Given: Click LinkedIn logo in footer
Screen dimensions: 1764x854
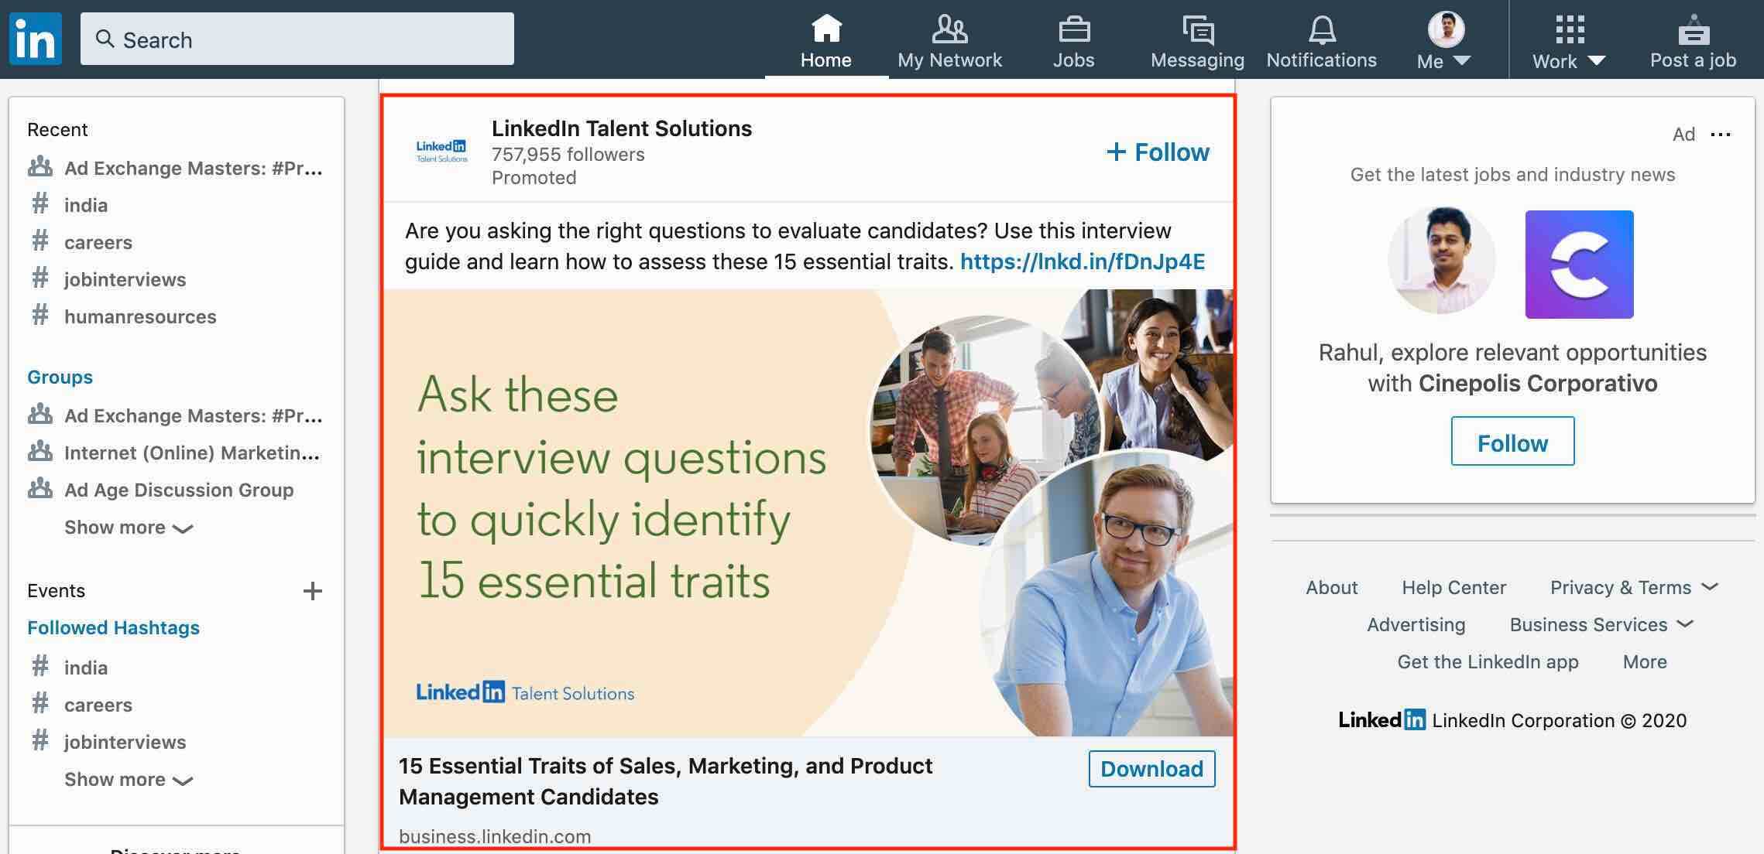Looking at the screenshot, I should click(x=1381, y=720).
